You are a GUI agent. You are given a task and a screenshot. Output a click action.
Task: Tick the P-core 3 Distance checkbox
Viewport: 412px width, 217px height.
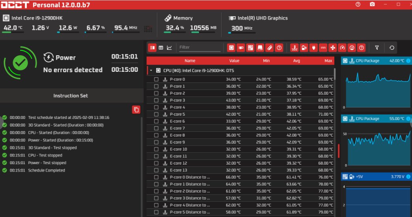tap(157, 198)
